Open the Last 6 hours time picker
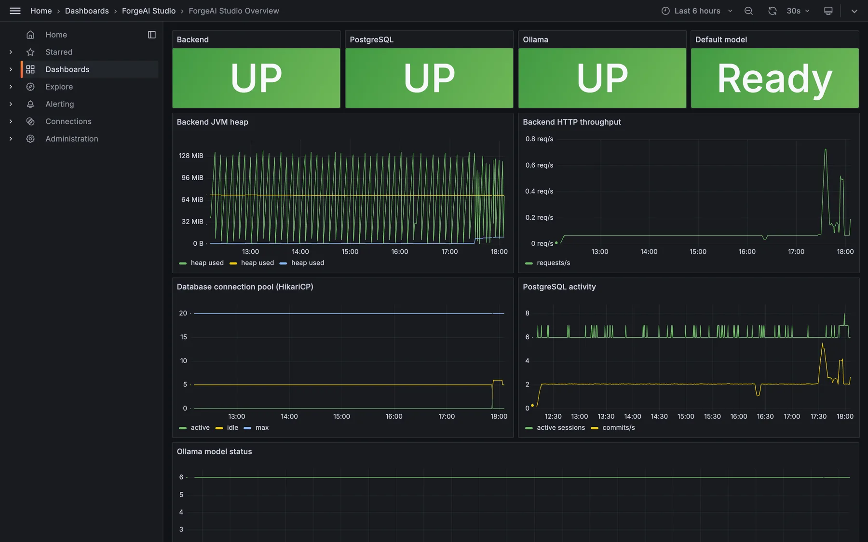 click(x=697, y=11)
